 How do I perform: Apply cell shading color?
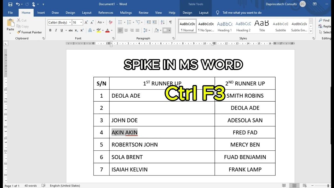(x=156, y=31)
